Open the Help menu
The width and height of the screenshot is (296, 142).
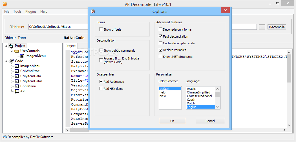click(44, 12)
